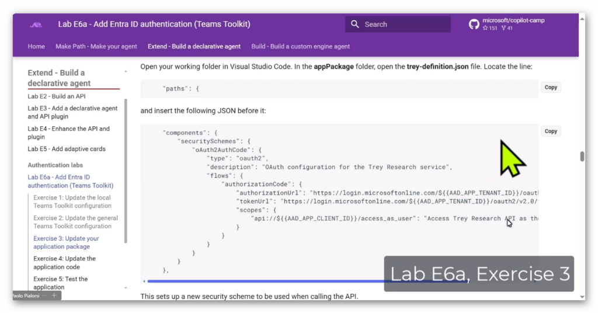The image size is (598, 313).
Task: Click the page title Lab E6a header
Action: click(x=154, y=24)
